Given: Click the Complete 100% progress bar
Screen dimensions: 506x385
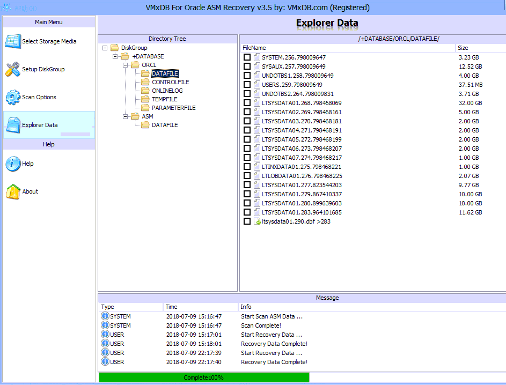Looking at the screenshot, I should point(204,377).
